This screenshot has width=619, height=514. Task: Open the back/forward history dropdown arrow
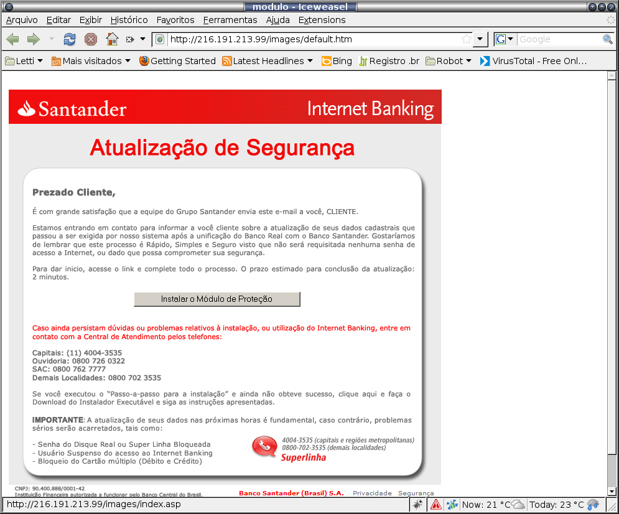click(52, 39)
